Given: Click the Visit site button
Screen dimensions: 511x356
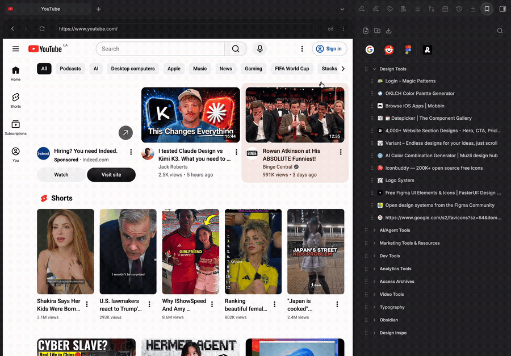Looking at the screenshot, I should (111, 175).
